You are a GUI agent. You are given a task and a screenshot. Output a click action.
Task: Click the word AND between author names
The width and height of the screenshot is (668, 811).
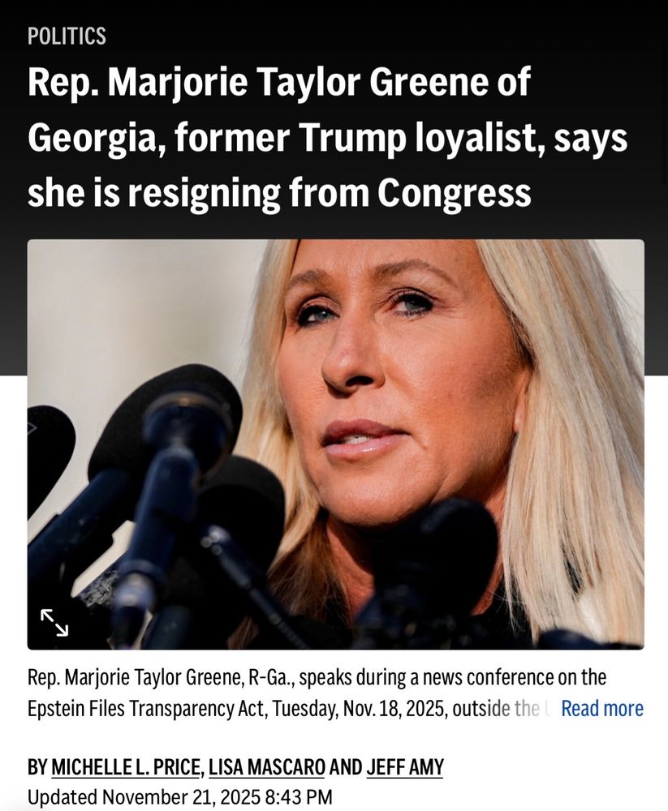[346, 767]
